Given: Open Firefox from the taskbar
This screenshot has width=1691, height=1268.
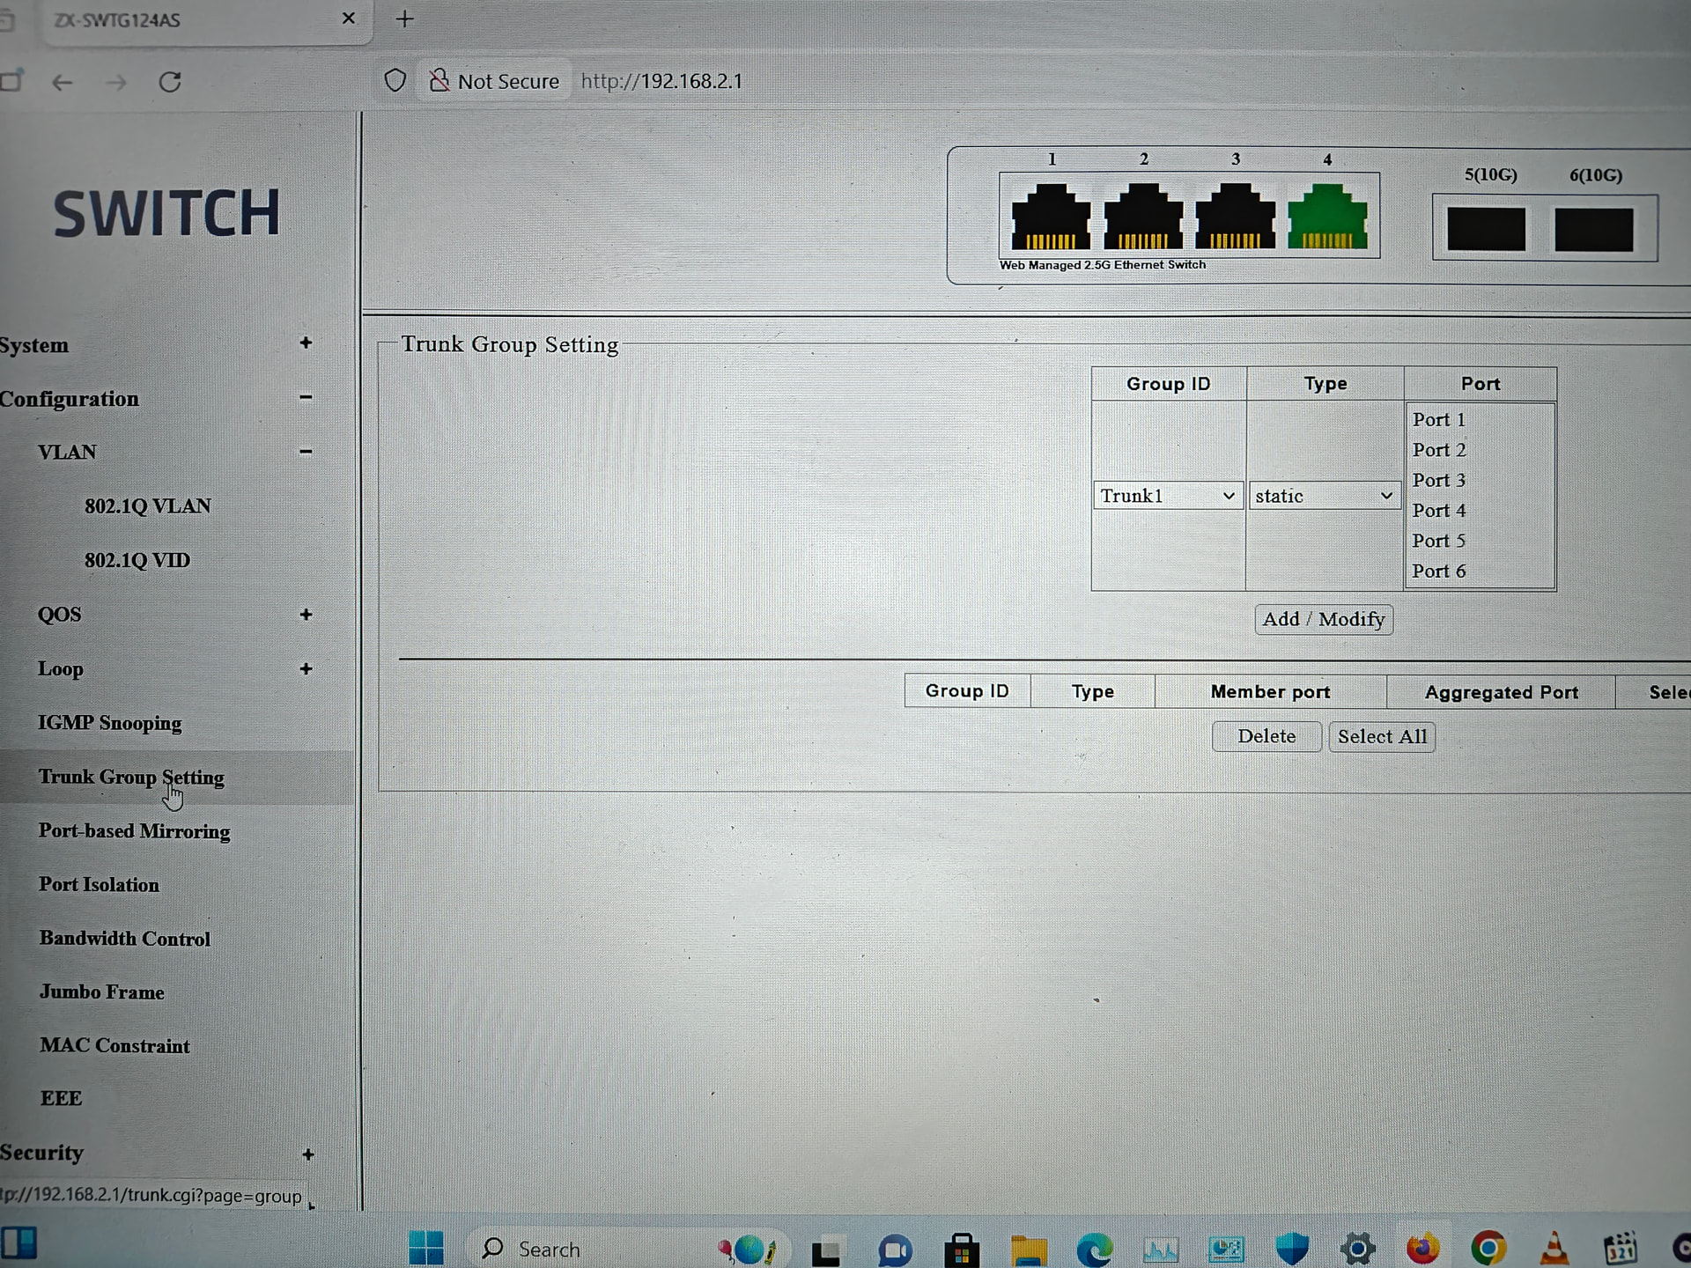Looking at the screenshot, I should [x=1421, y=1248].
